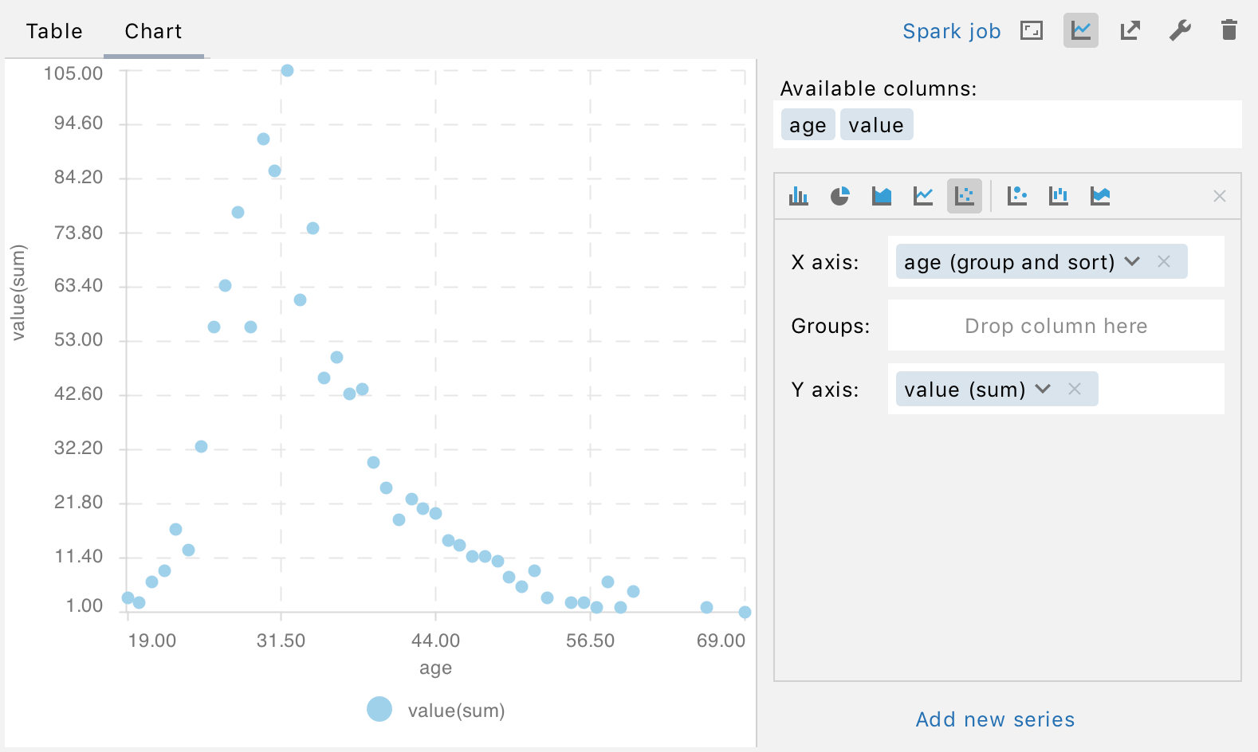
Task: Toggle the chart settings panel button
Action: point(1081,31)
